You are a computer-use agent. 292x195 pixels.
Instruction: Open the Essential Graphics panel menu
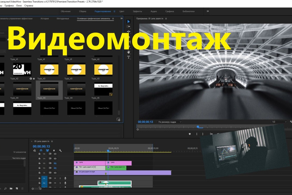[x=113, y=19]
